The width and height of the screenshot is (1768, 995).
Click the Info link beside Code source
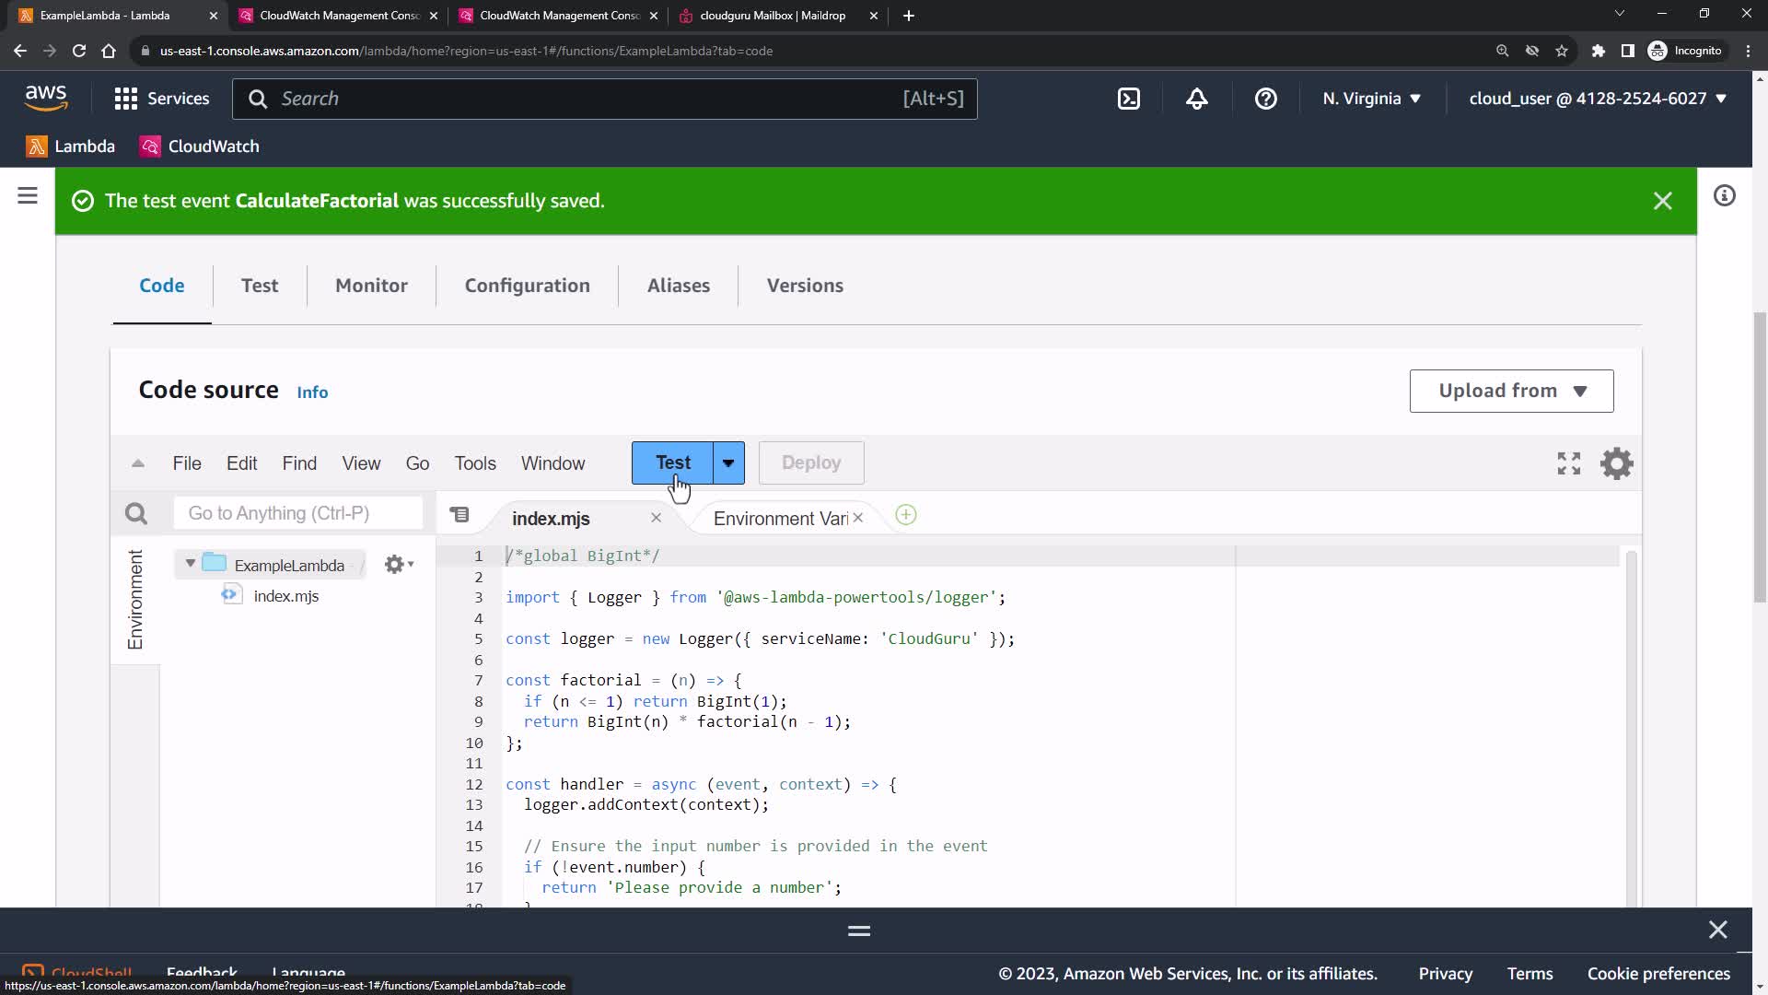pyautogui.click(x=312, y=392)
